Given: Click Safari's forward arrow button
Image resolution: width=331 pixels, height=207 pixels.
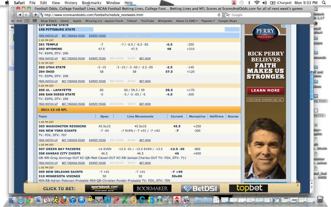Looking at the screenshot, I should pos(27,15).
